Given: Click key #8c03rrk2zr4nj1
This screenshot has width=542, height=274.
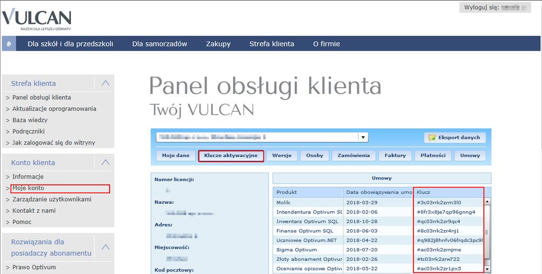Looking at the screenshot, I should (x=438, y=231).
